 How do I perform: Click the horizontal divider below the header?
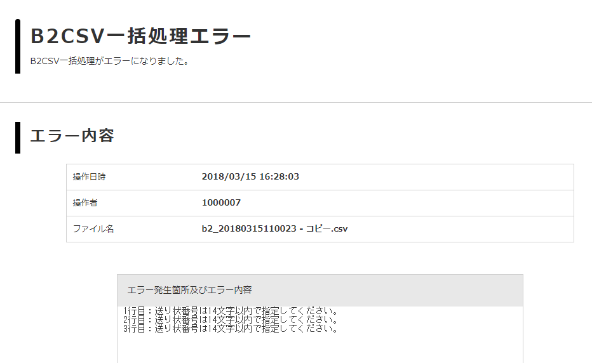pyautogui.click(x=296, y=102)
